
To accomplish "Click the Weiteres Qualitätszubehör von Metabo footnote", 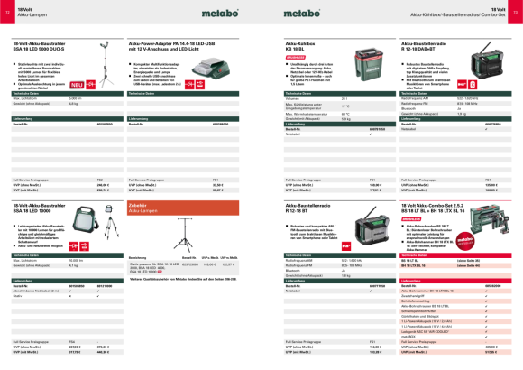I will pos(183,279).
